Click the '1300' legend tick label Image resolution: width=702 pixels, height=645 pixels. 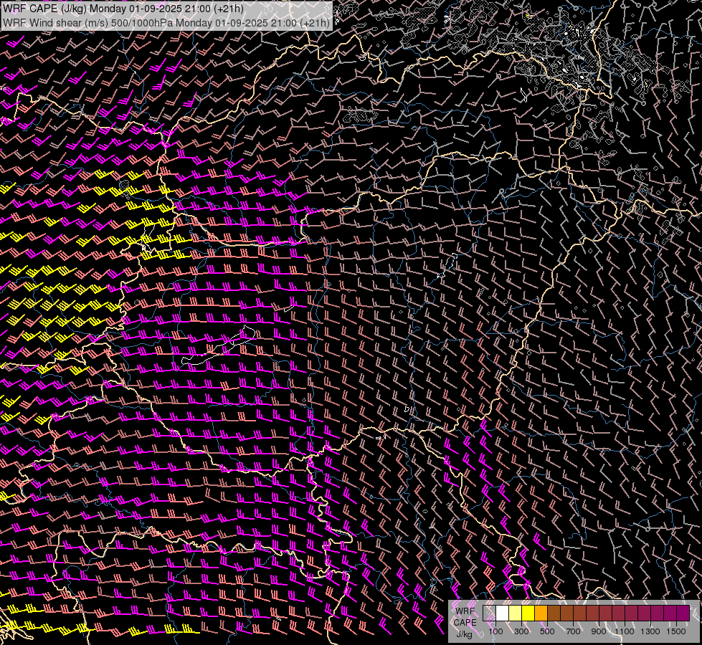[x=650, y=631]
